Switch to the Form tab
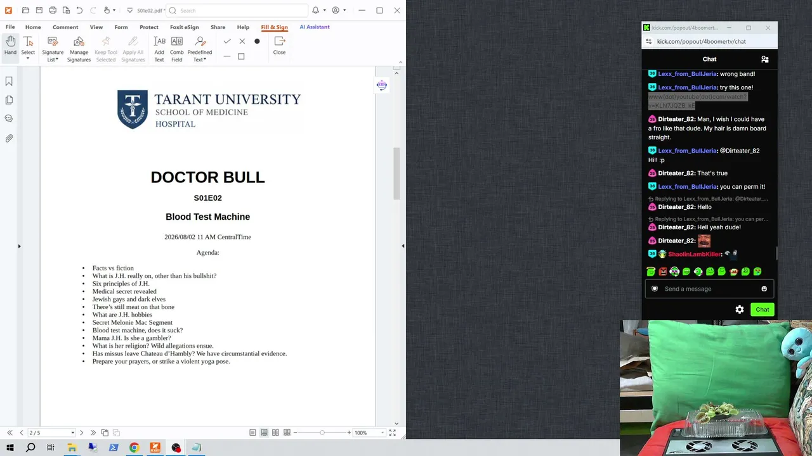 121,27
